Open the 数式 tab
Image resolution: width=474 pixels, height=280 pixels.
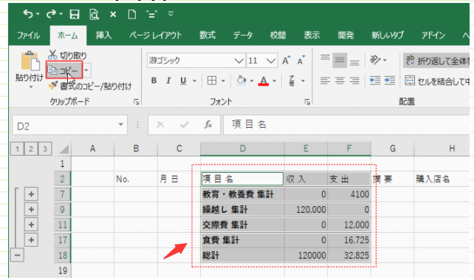(207, 35)
